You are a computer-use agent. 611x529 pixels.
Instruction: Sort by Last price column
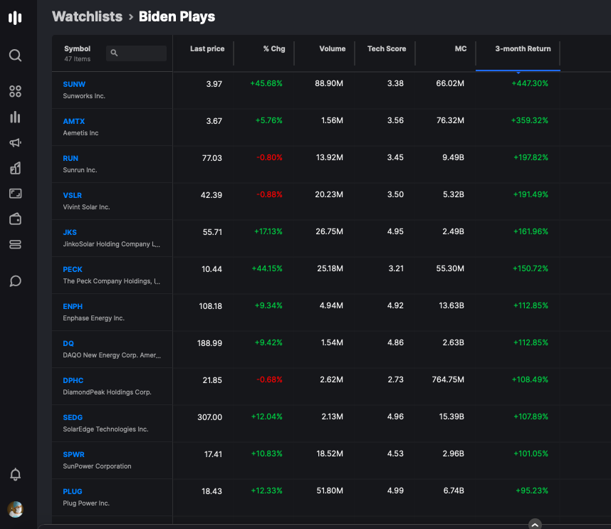[207, 48]
